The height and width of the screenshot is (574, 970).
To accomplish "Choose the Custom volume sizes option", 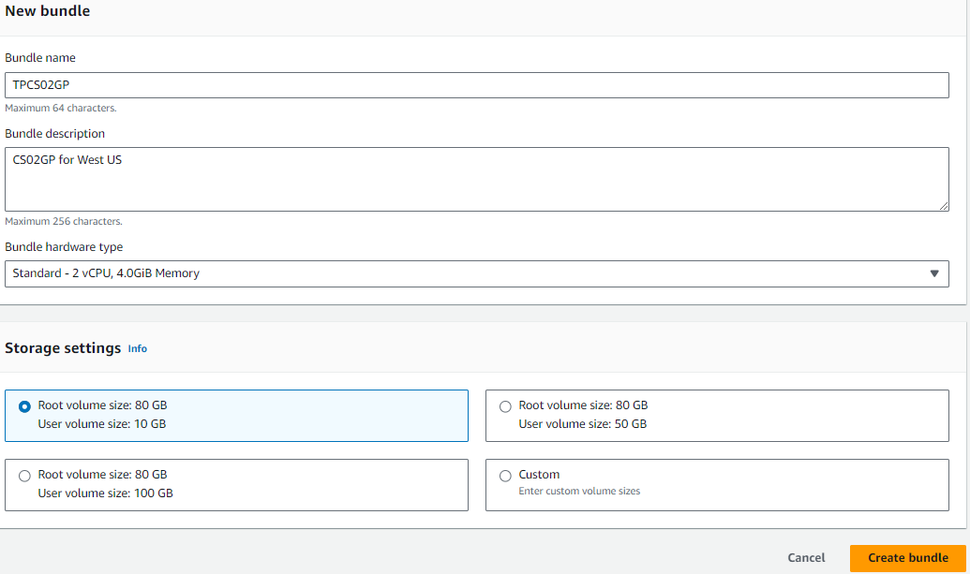I will point(717,484).
